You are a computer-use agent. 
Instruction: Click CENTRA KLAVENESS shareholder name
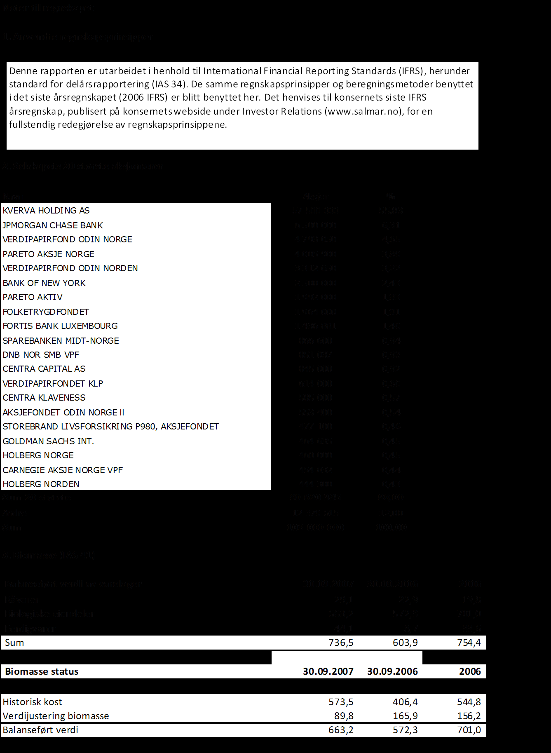pos(44,398)
